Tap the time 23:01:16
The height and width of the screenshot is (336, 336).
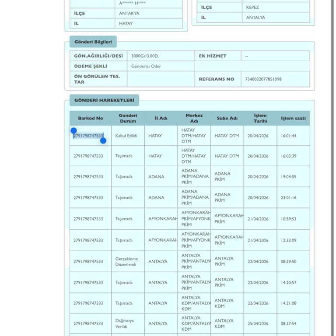pos(288,197)
